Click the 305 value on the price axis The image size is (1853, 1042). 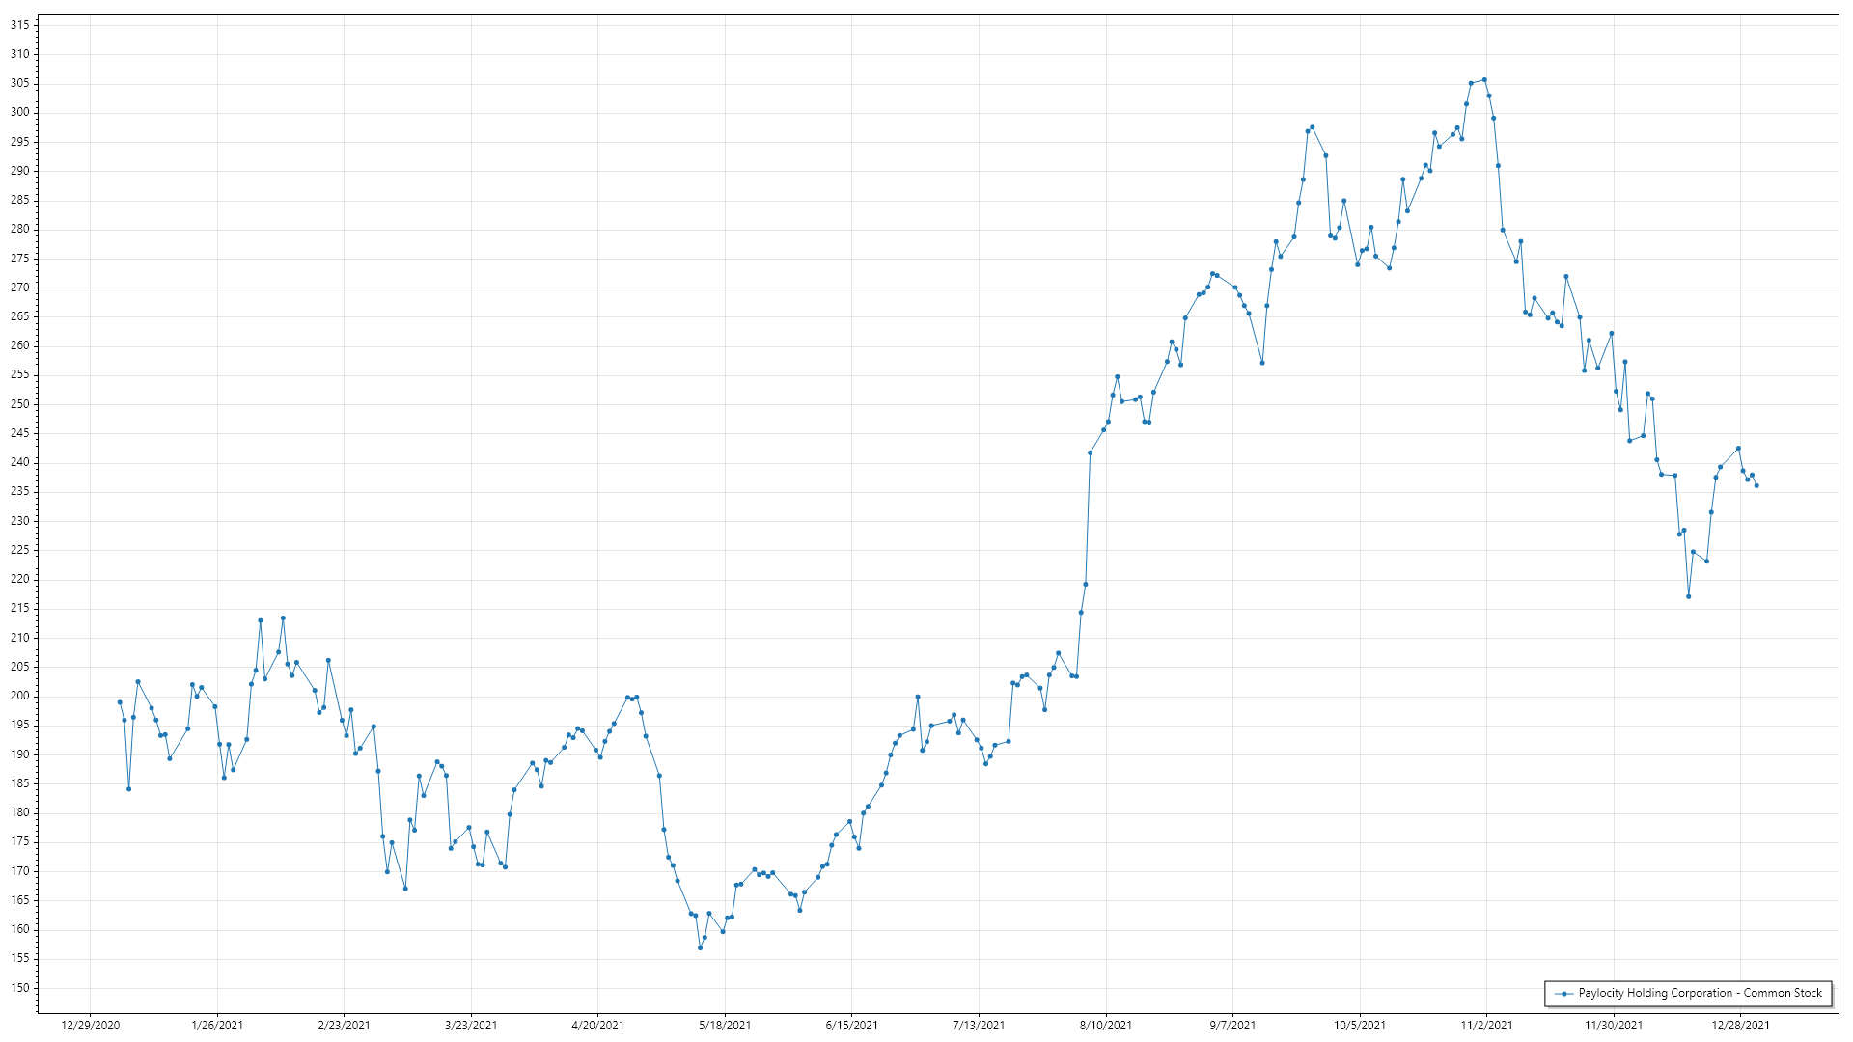19,83
